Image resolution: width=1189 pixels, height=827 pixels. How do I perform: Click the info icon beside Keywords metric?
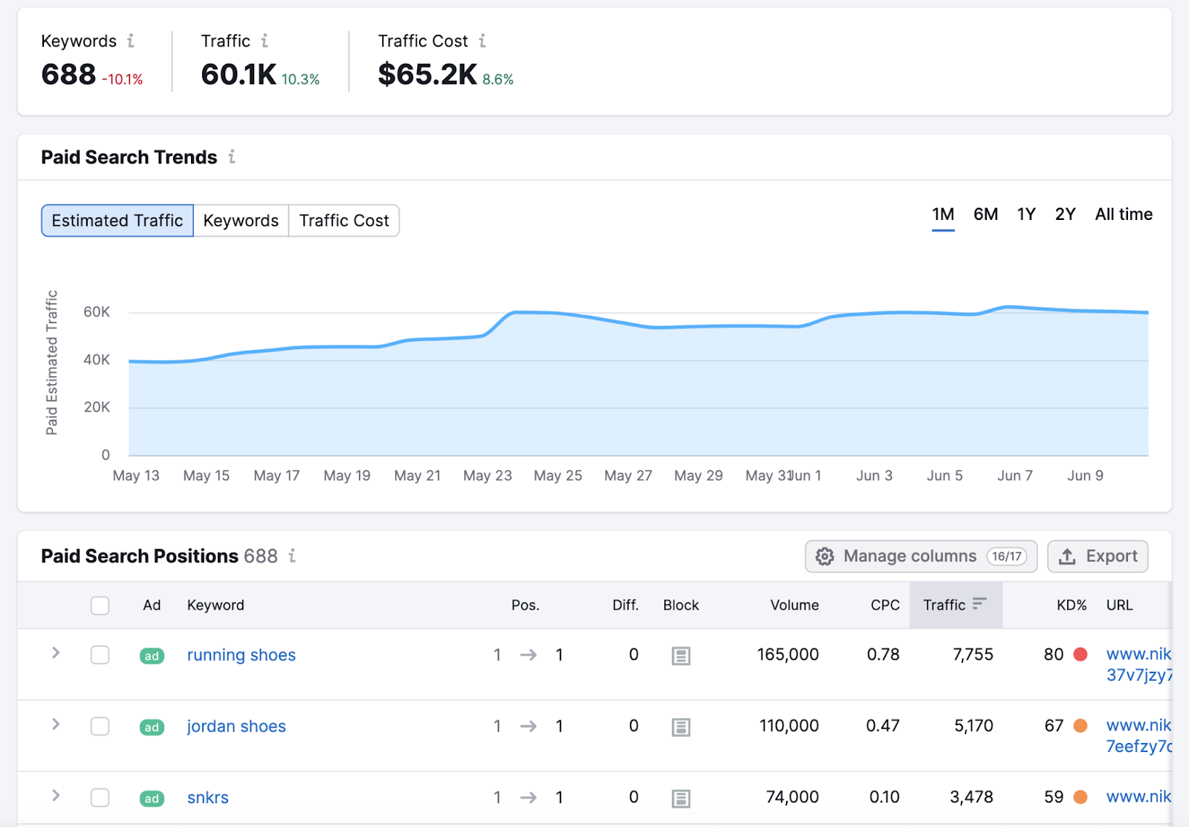click(131, 41)
